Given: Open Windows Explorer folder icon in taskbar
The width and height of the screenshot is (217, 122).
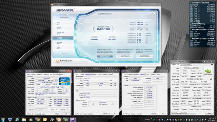Looking at the screenshot, I should point(24,120).
